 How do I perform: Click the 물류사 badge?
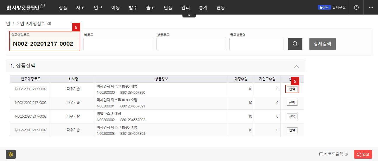[324, 7]
